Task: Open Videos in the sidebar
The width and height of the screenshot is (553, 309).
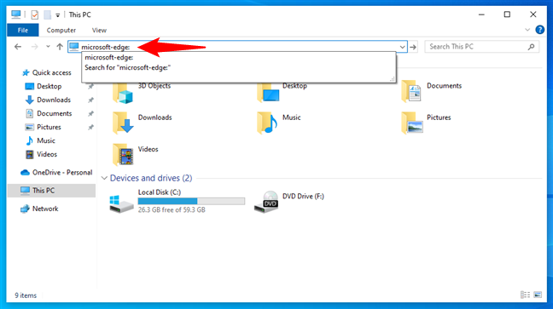Action: pyautogui.click(x=47, y=154)
